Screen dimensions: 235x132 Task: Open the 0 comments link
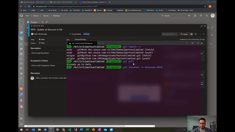tap(75, 34)
